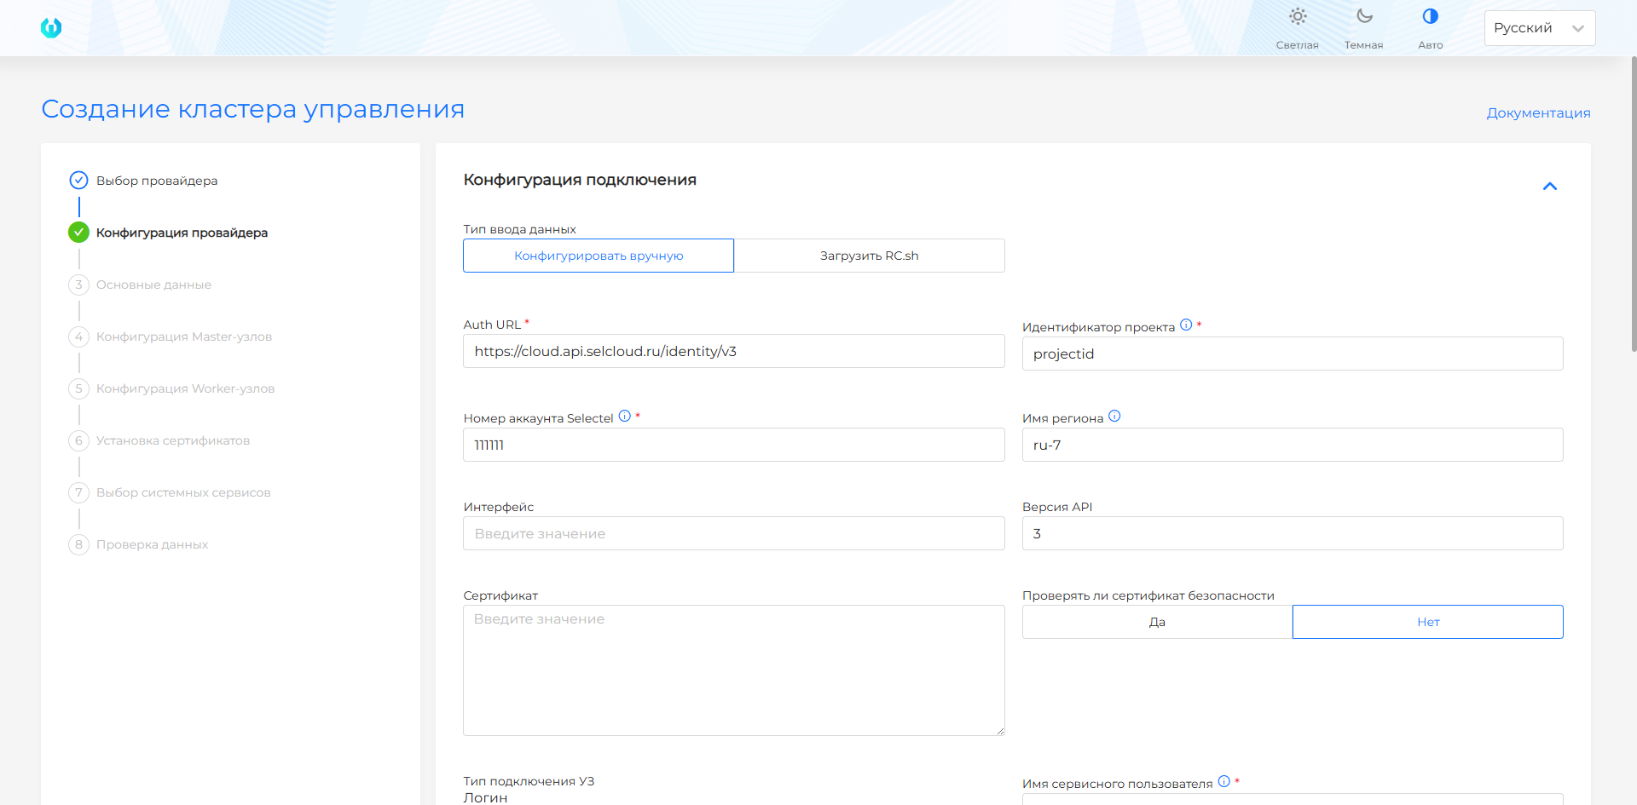Enable the Авто theme mode
This screenshot has height=805, width=1637.
point(1430,26)
